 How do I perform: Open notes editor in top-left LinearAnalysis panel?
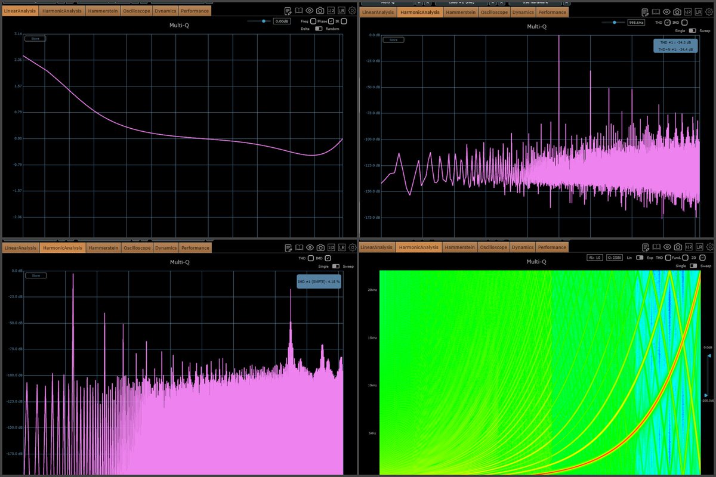pyautogui.click(x=288, y=11)
